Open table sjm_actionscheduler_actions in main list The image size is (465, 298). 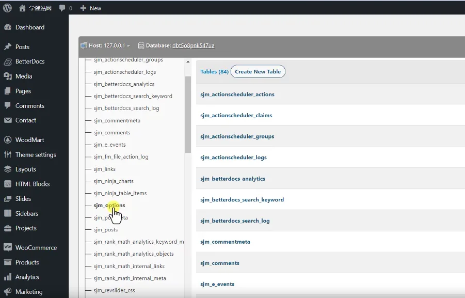[237, 95]
